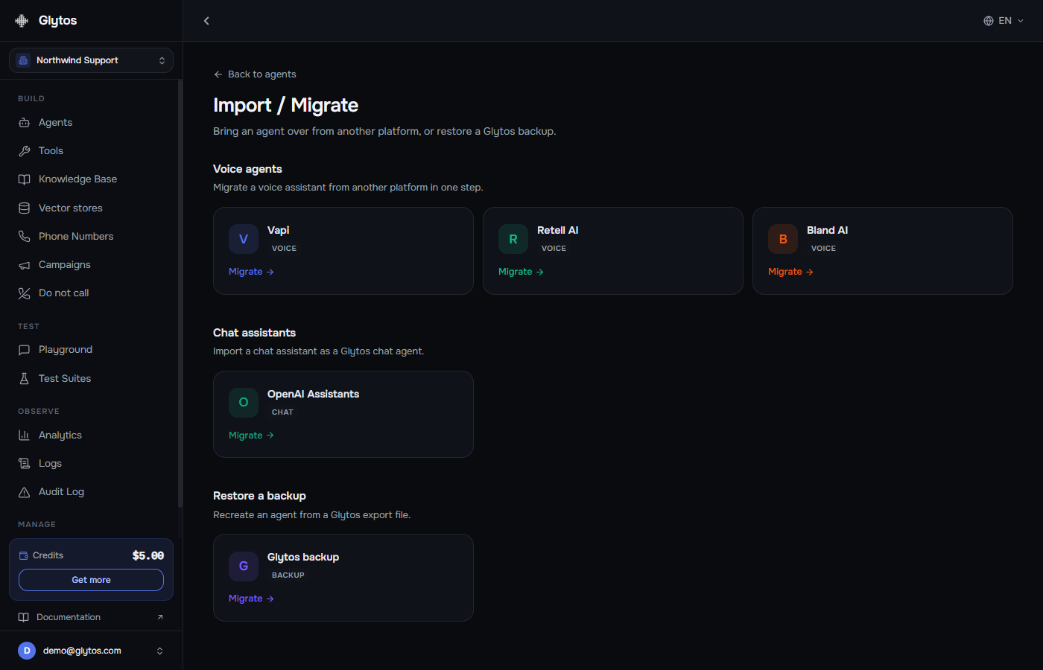This screenshot has width=1043, height=670.
Task: Click the Credits wallet icon
Action: (23, 555)
